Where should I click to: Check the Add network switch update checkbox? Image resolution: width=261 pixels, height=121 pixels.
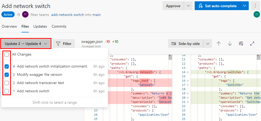[x=7, y=91]
